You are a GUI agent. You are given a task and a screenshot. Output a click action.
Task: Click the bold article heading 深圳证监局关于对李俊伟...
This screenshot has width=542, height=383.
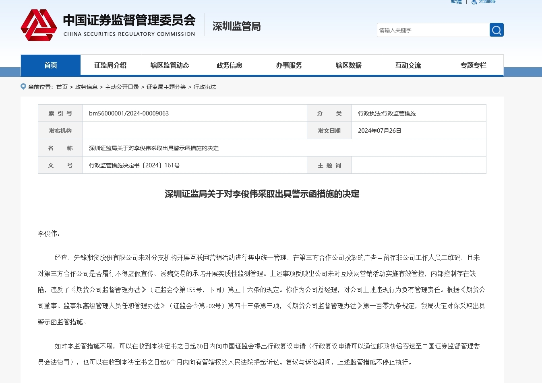(262, 194)
